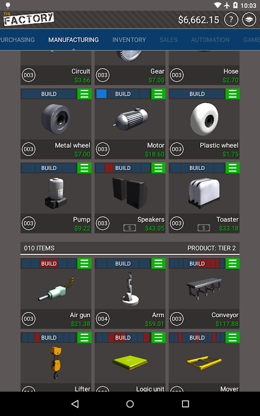Viewport: 260px width, 416px height.
Task: Open the Plastic wheel green menu icon
Action: [x=232, y=94]
